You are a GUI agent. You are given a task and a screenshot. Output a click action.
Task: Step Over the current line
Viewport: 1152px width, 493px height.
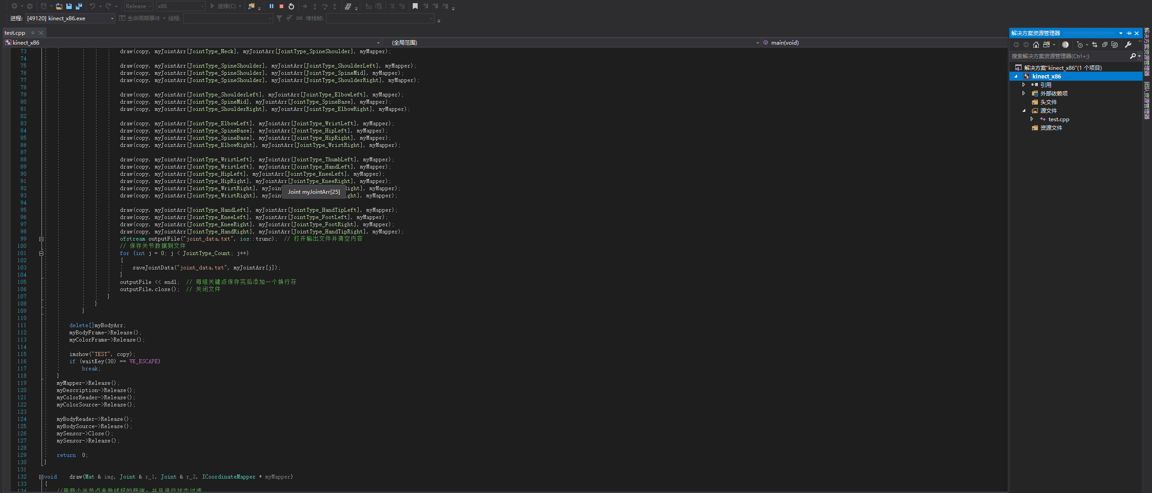[x=325, y=6]
